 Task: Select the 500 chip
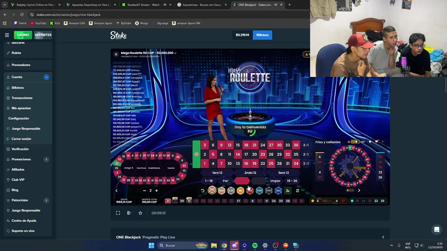click(221, 190)
